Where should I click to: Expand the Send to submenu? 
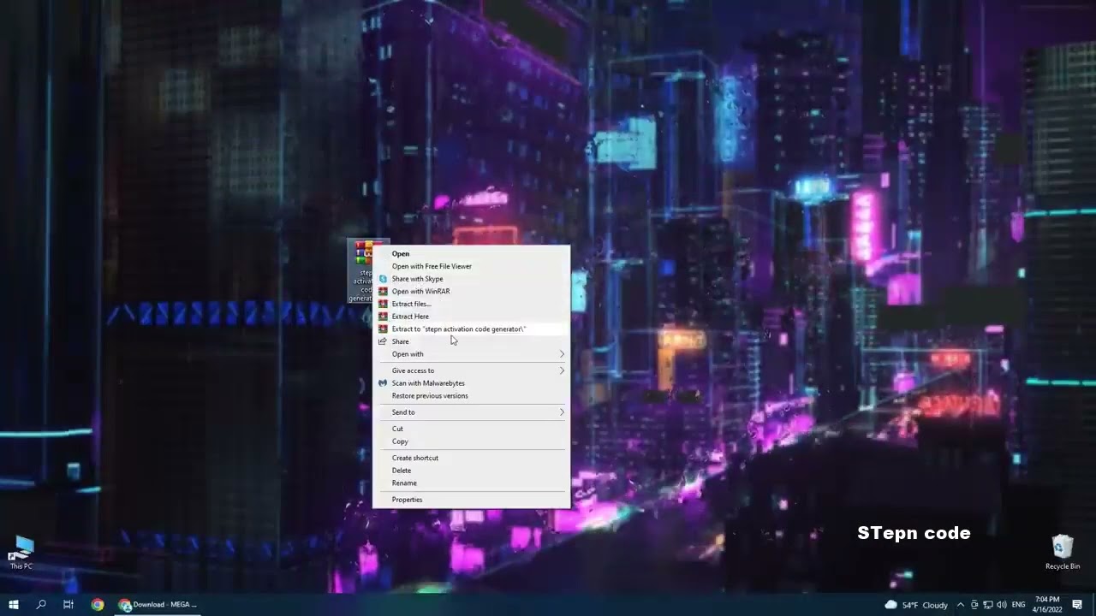coord(471,412)
